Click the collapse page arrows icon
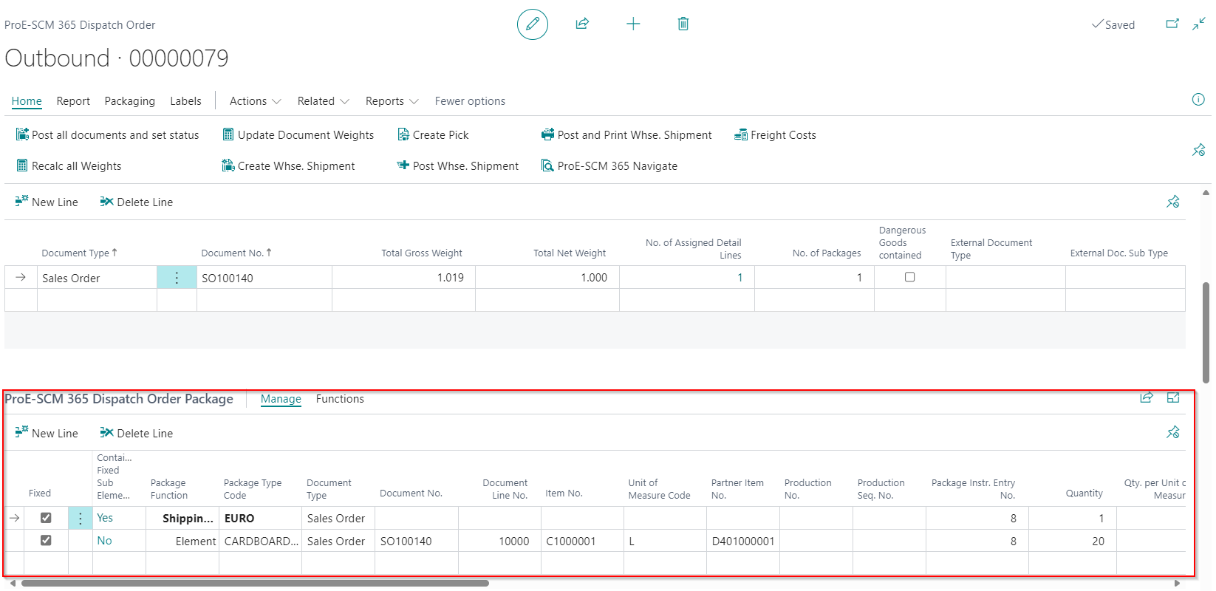1216x591 pixels. coord(1198,24)
